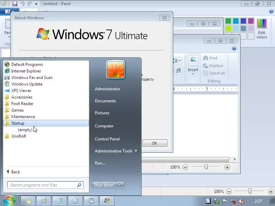
Task: Click the flower user account picture
Action: point(115,70)
